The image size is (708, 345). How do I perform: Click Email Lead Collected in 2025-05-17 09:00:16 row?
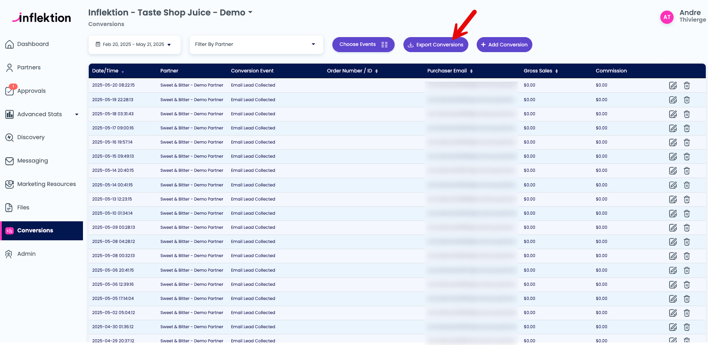click(x=253, y=128)
